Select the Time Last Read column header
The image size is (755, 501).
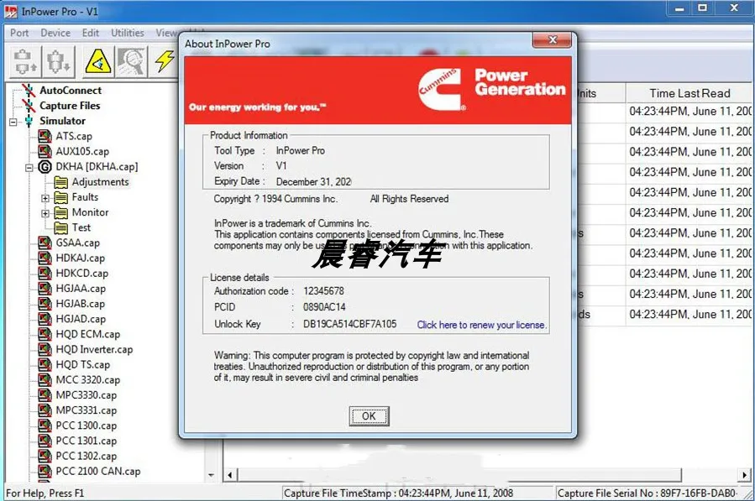[x=689, y=92]
